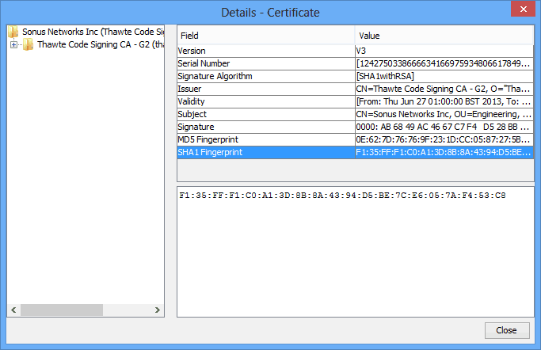
Task: Select the Issuer row
Action: point(265,89)
